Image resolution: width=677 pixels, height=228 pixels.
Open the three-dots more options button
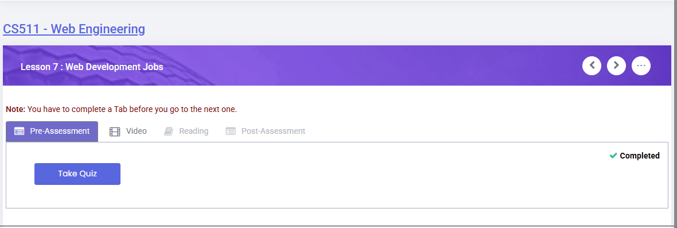point(641,65)
